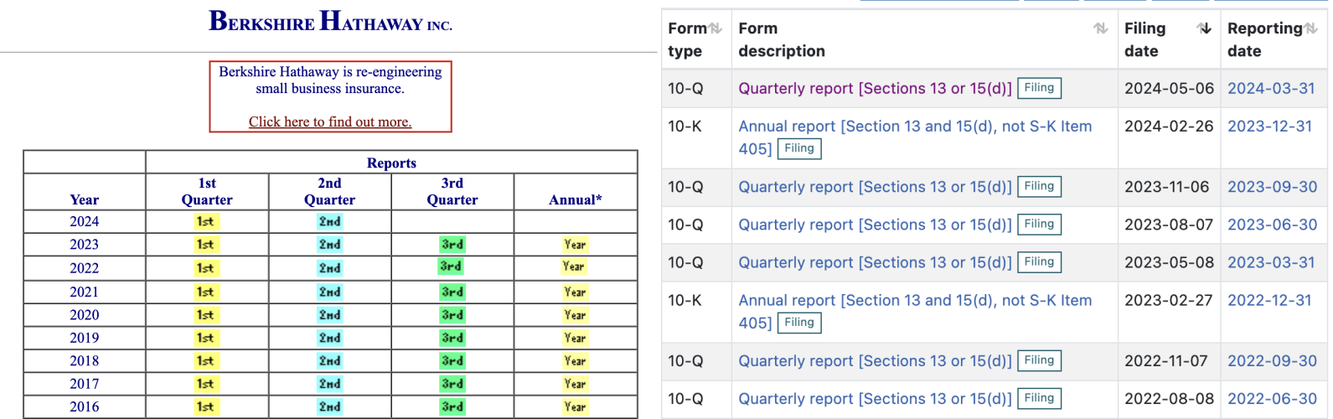
Task: Open the 2022 annual Year report icon
Action: [x=574, y=266]
